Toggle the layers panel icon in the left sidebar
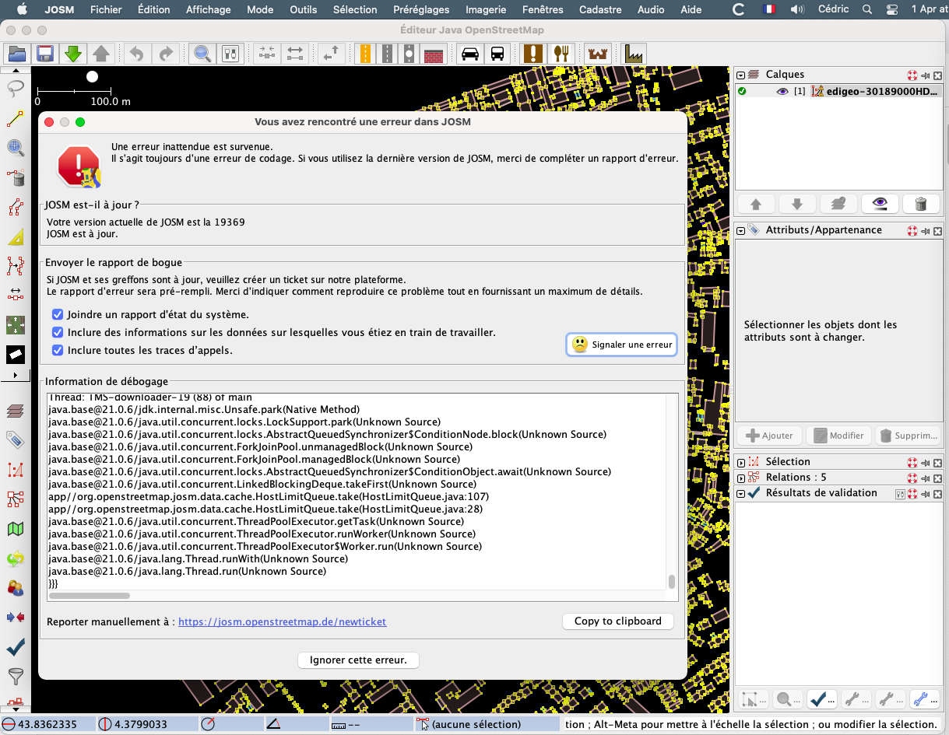Image resolution: width=949 pixels, height=735 pixels. pos(16,411)
